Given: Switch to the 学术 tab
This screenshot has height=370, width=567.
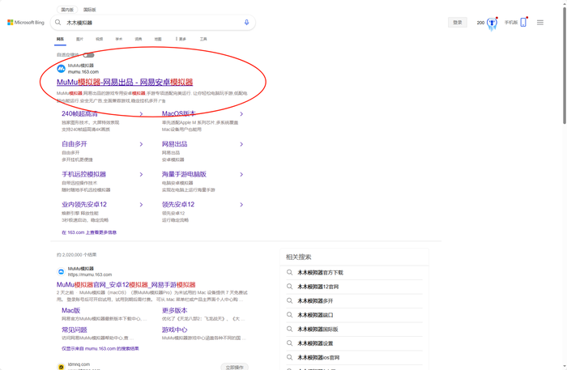Looking at the screenshot, I should coord(118,39).
